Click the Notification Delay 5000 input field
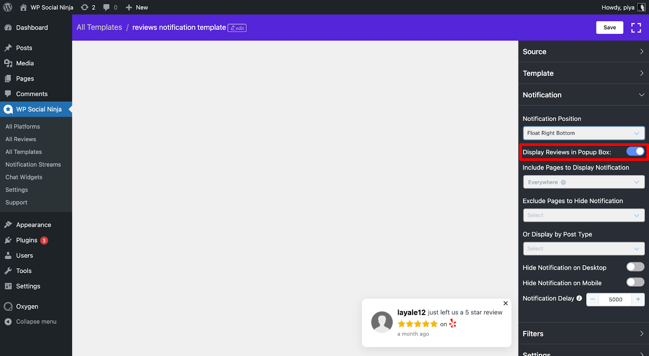The height and width of the screenshot is (356, 649). (x=615, y=299)
